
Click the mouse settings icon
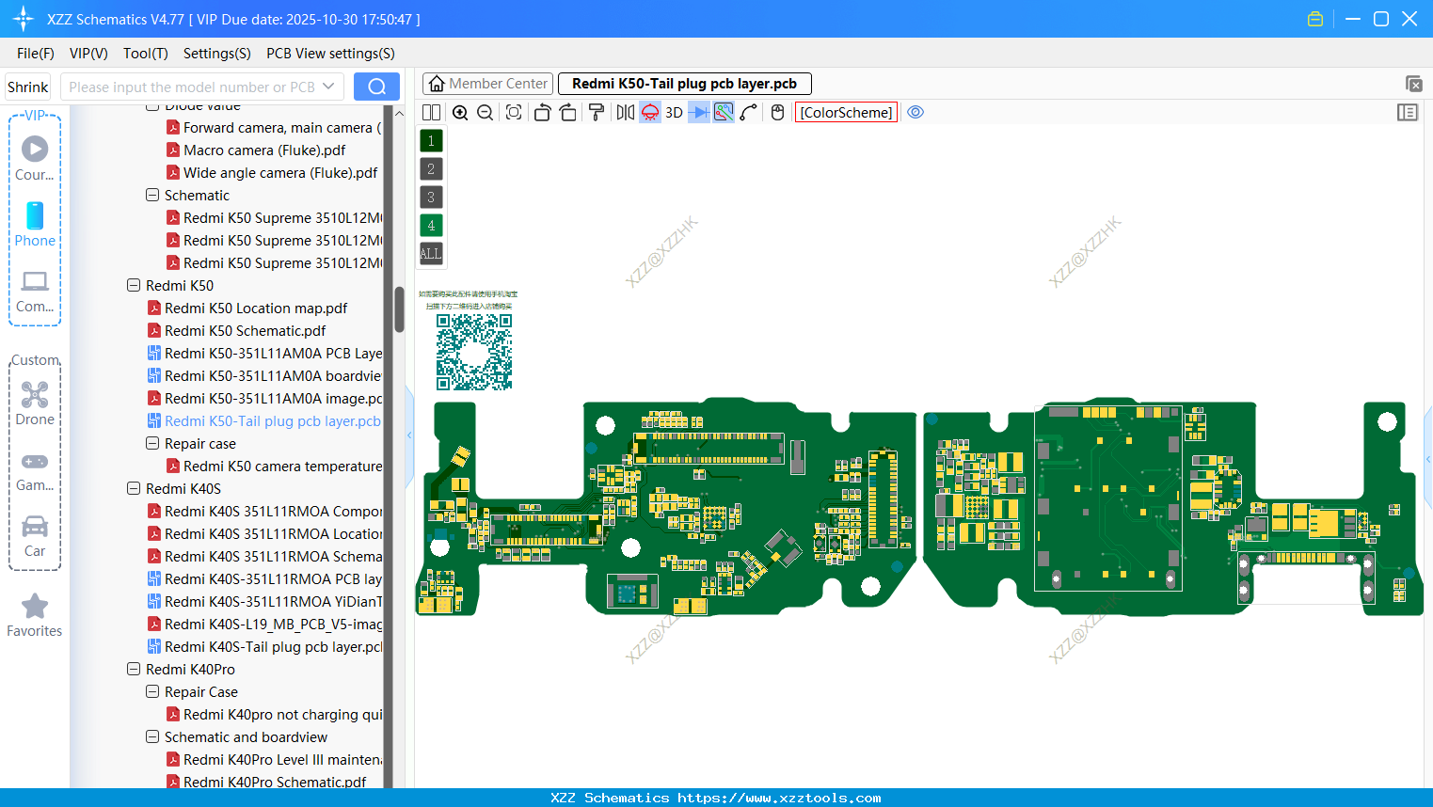click(777, 113)
